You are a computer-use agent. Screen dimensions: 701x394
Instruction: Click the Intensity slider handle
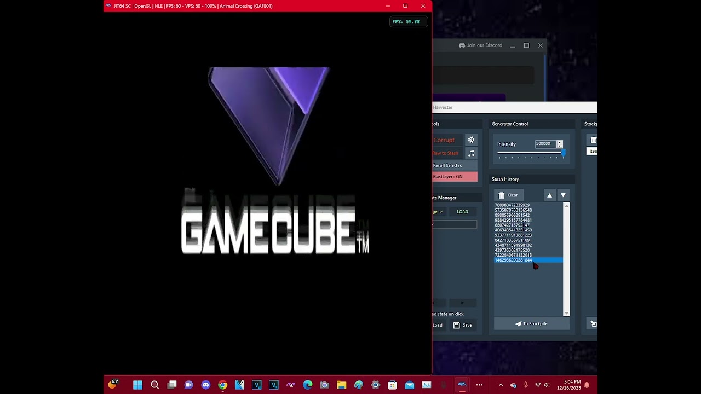click(563, 153)
